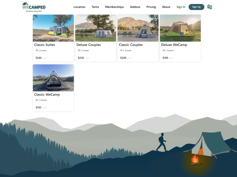Select the Classic Couples title
237x177 pixels.
pos(131,45)
